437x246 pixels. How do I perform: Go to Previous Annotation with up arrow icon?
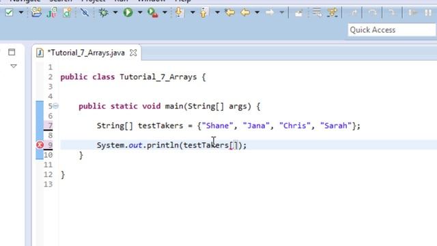click(203, 12)
